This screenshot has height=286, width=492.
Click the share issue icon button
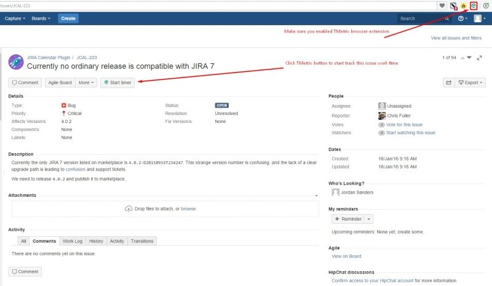pos(449,82)
